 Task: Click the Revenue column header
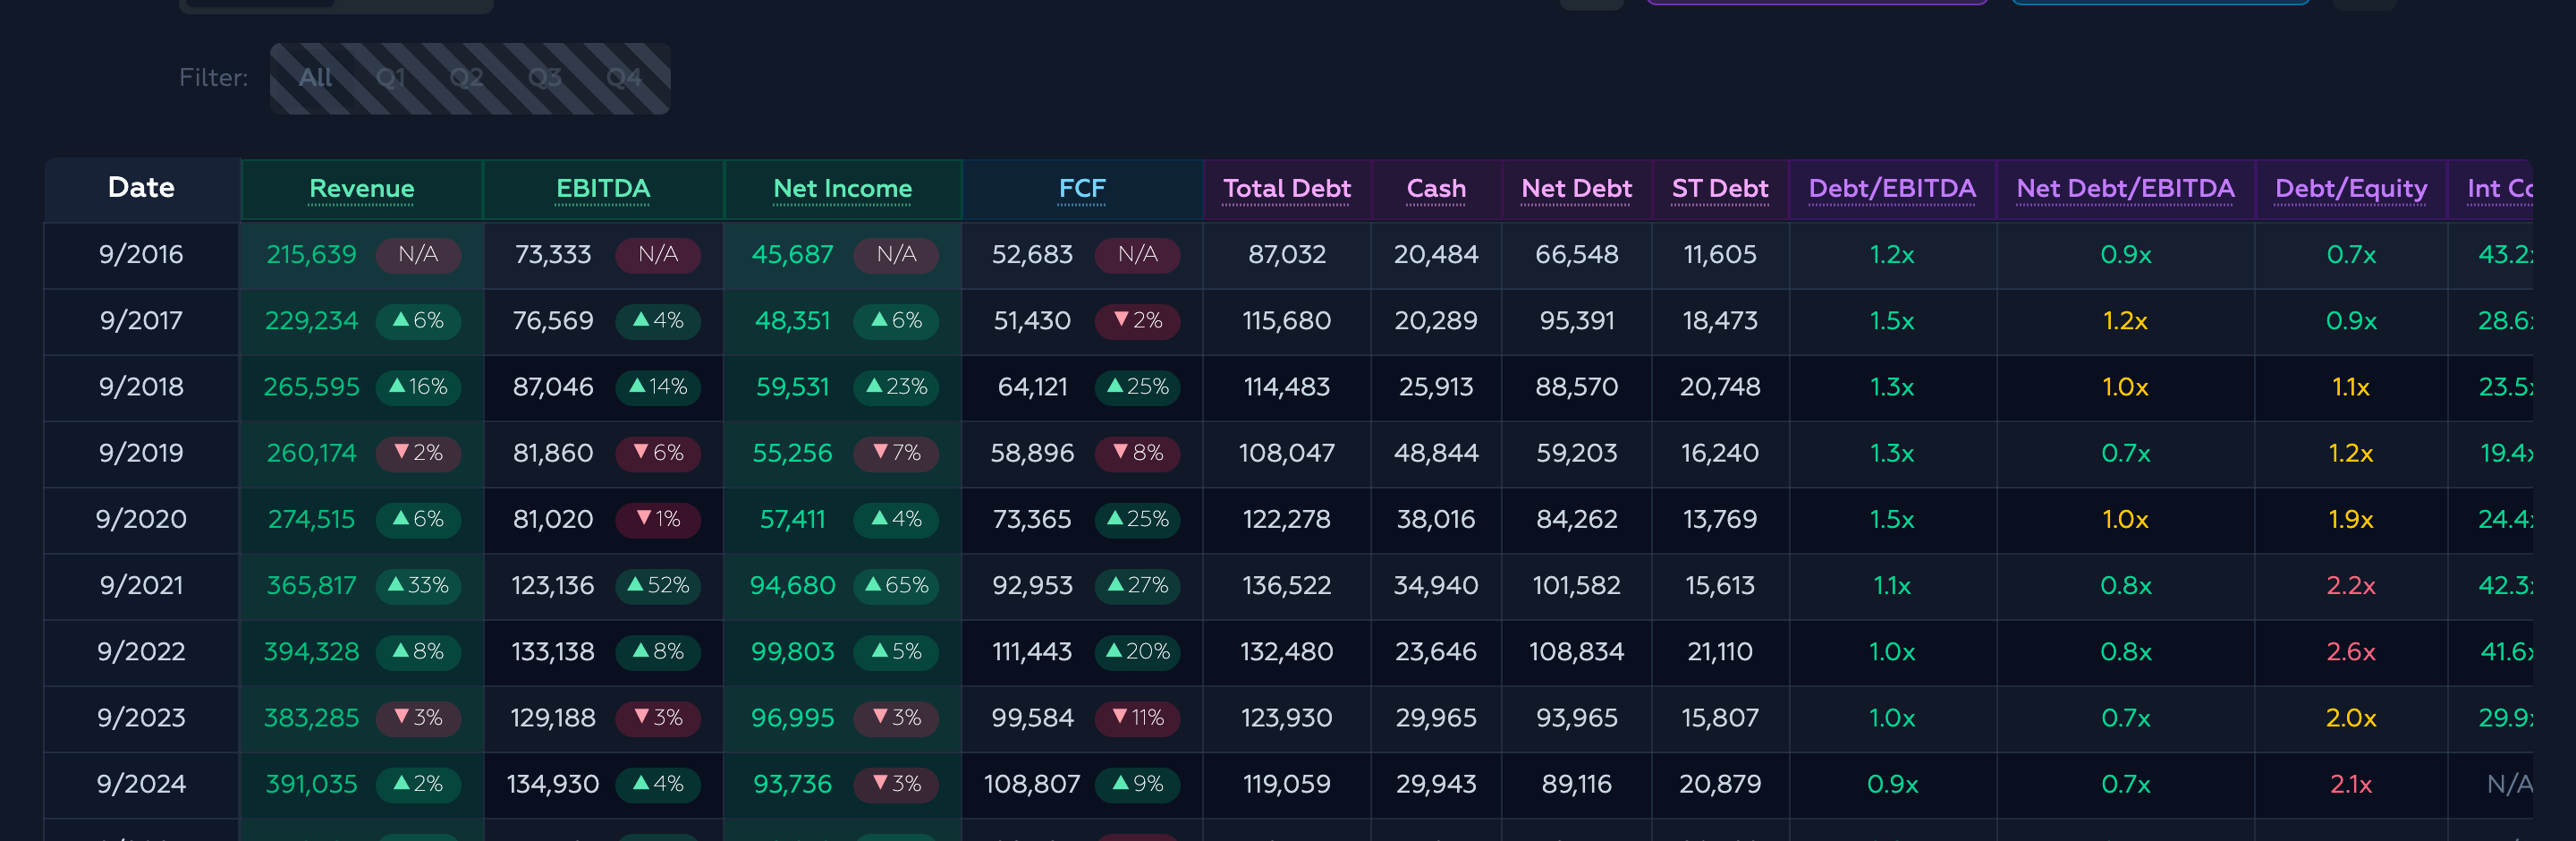(x=362, y=189)
